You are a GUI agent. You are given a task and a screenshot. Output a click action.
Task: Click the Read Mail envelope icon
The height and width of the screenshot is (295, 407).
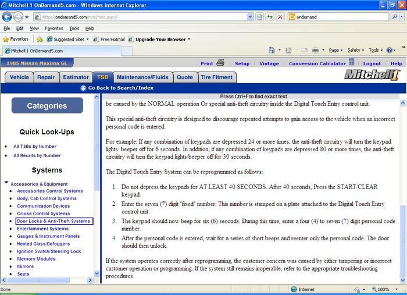coord(304,50)
